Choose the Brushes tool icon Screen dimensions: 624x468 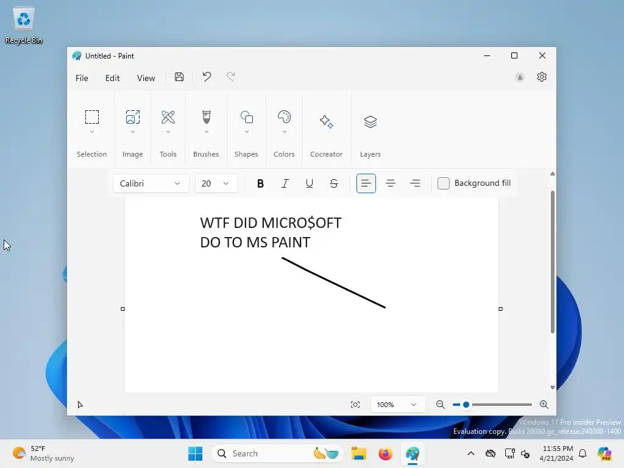pyautogui.click(x=206, y=117)
